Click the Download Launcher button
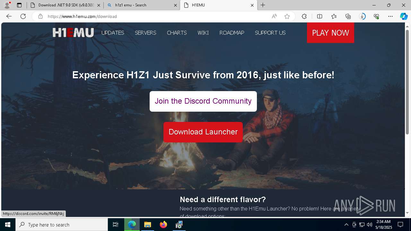This screenshot has height=231, width=411. (203, 132)
